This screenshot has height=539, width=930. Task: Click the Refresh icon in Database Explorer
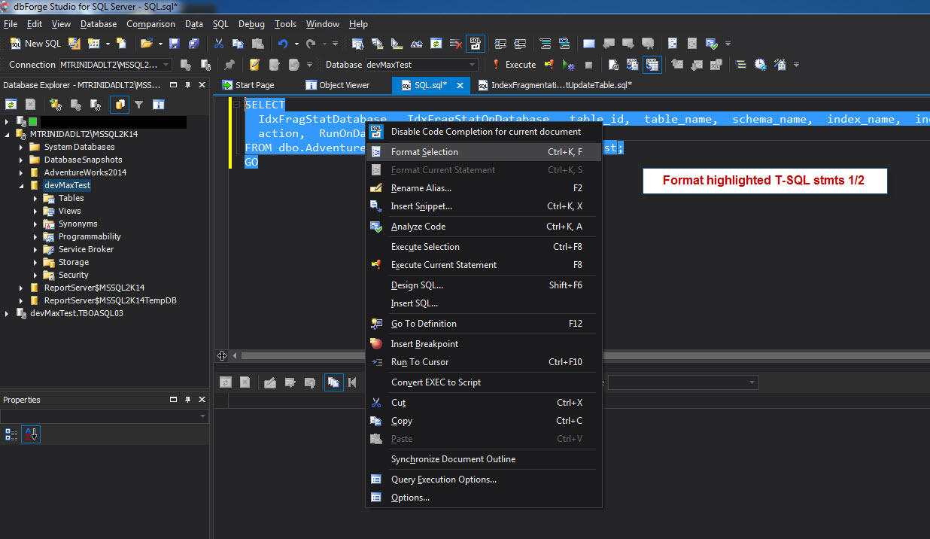11,105
